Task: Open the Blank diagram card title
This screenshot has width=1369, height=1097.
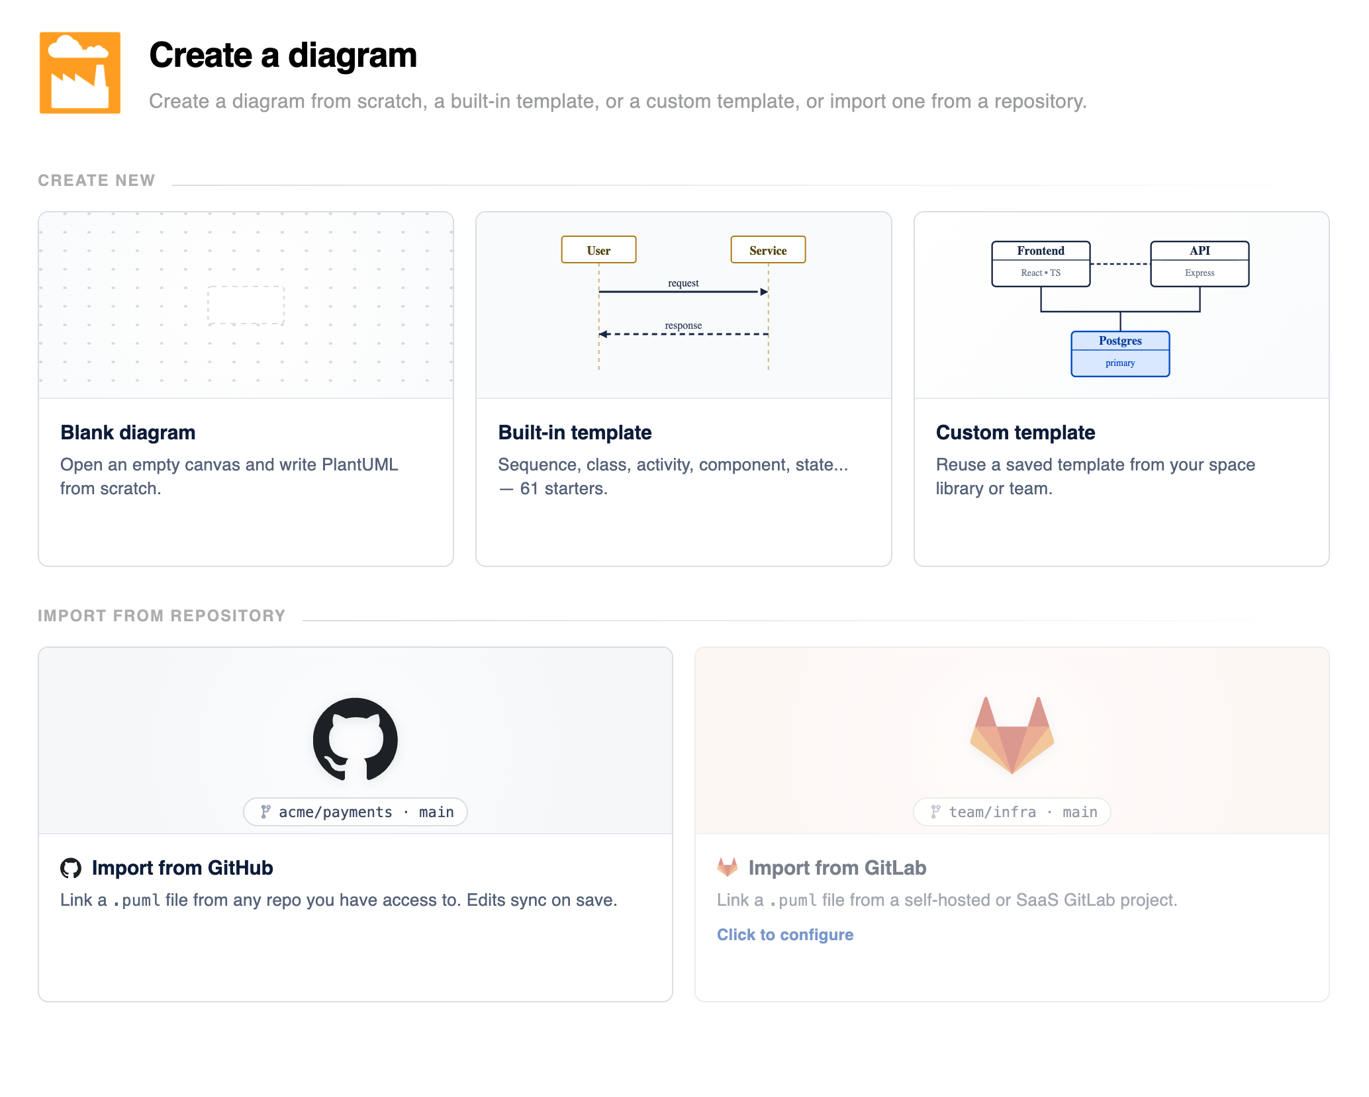Action: tap(128, 433)
